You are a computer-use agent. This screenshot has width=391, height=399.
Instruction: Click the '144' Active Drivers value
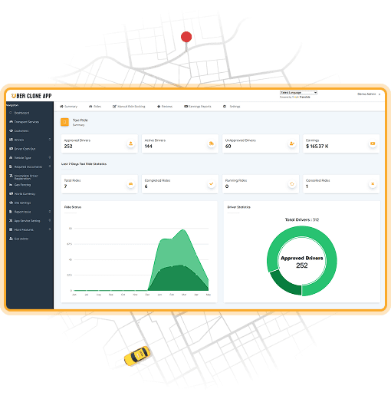pos(148,147)
